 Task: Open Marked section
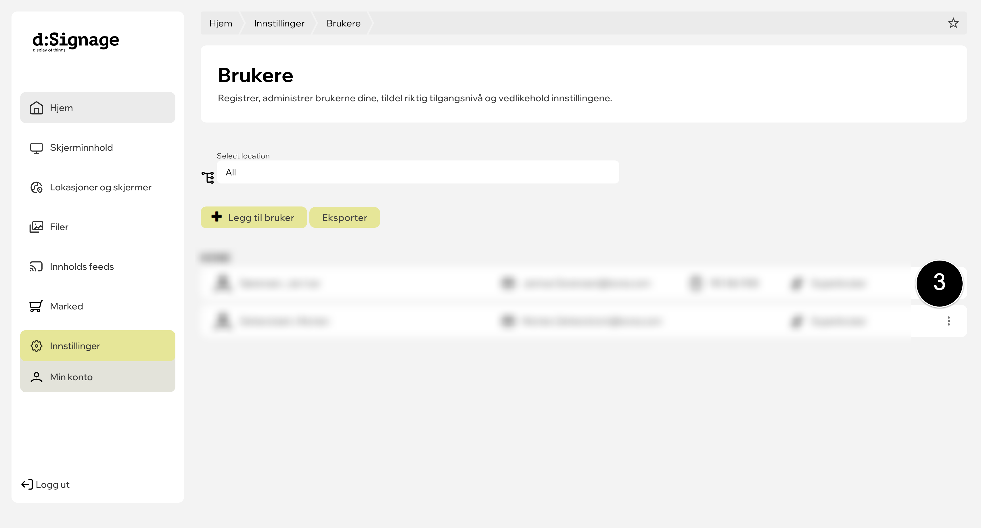tap(98, 306)
